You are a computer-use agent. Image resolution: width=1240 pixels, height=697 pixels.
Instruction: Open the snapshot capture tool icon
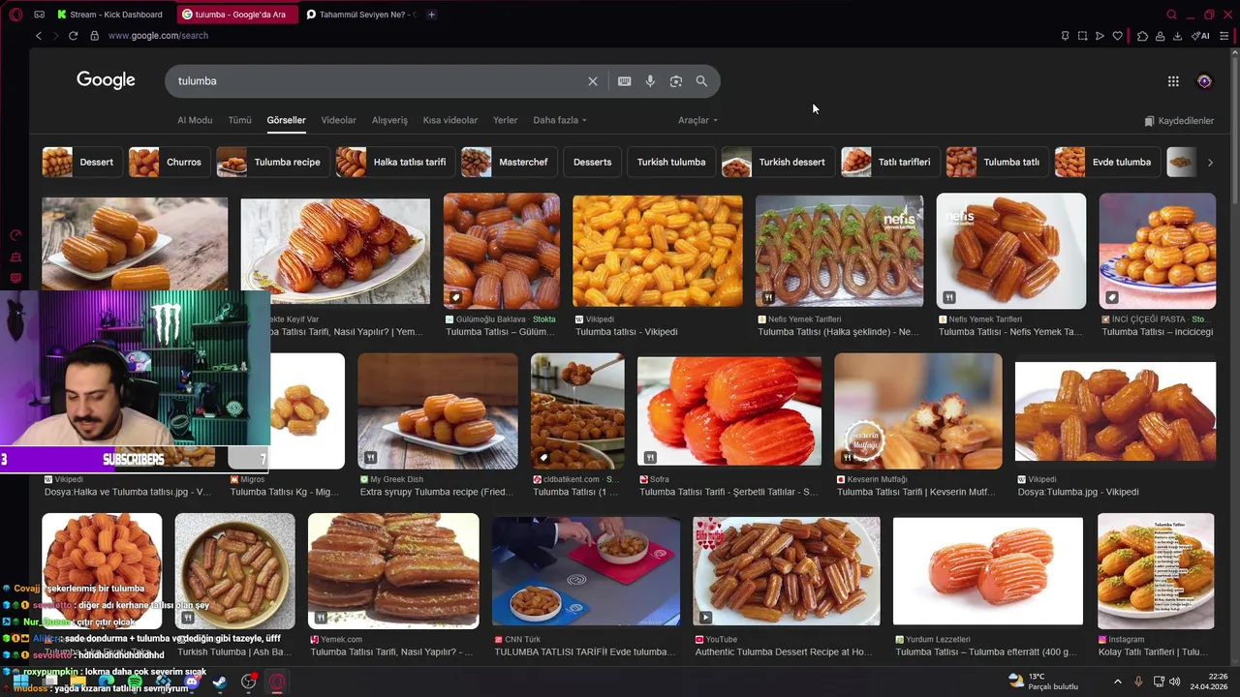pos(1082,36)
